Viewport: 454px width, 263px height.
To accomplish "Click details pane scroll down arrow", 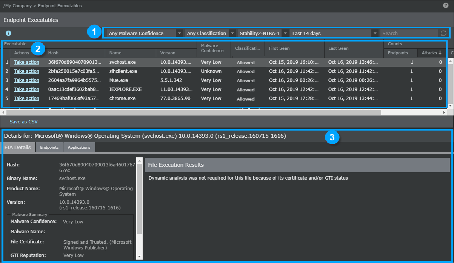I will (x=140, y=256).
